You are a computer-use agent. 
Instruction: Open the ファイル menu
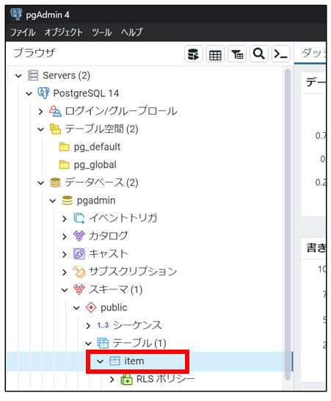click(23, 32)
